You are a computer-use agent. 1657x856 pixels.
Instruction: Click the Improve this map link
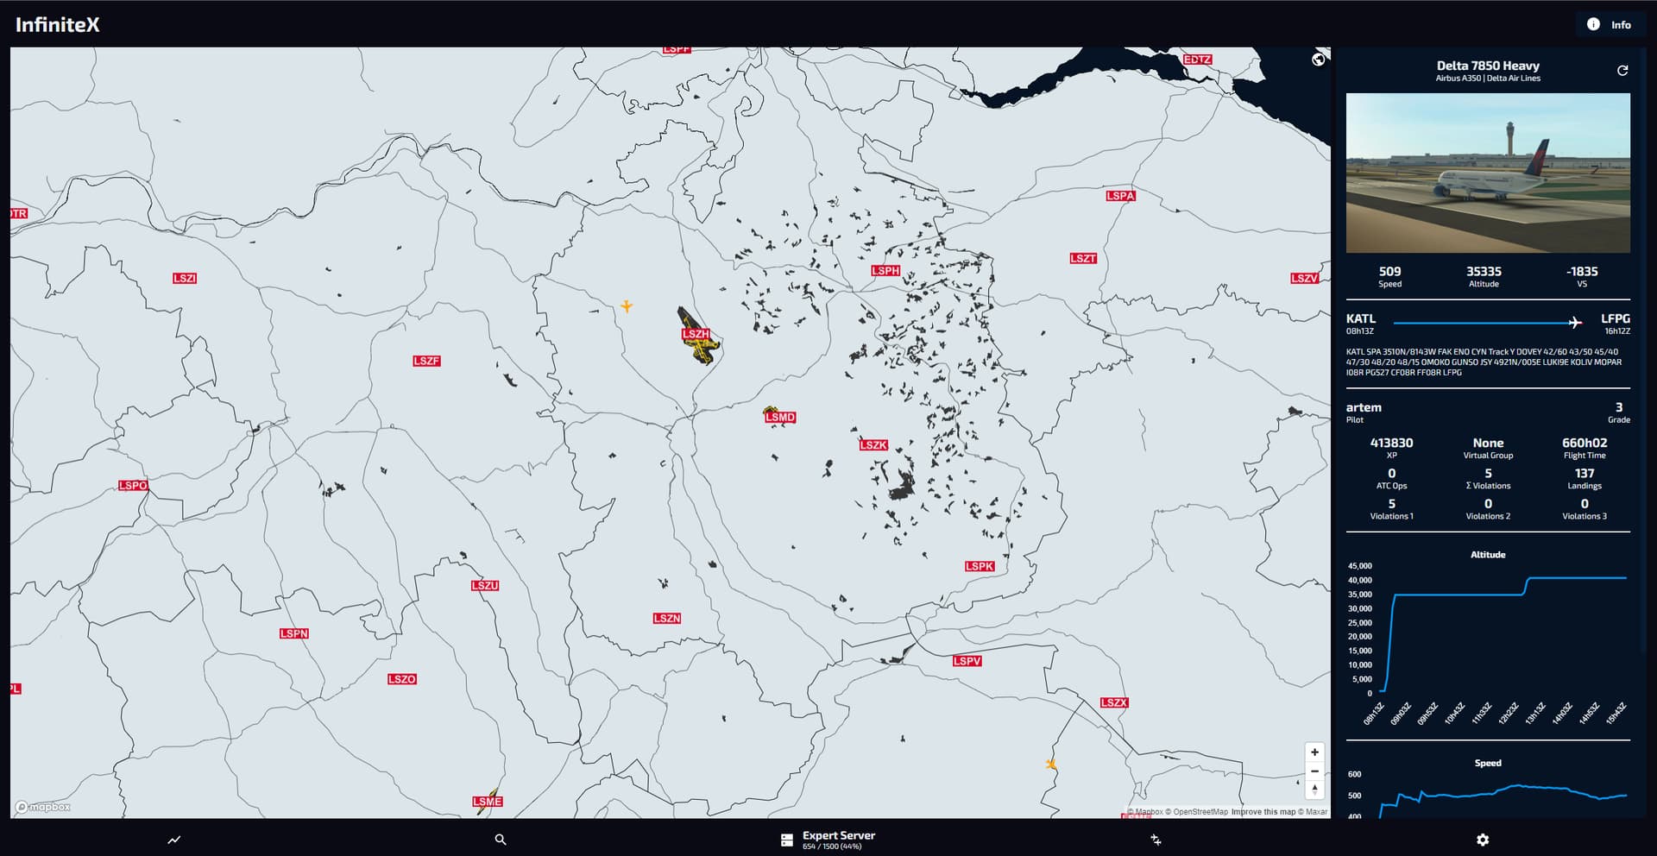pos(1263,812)
